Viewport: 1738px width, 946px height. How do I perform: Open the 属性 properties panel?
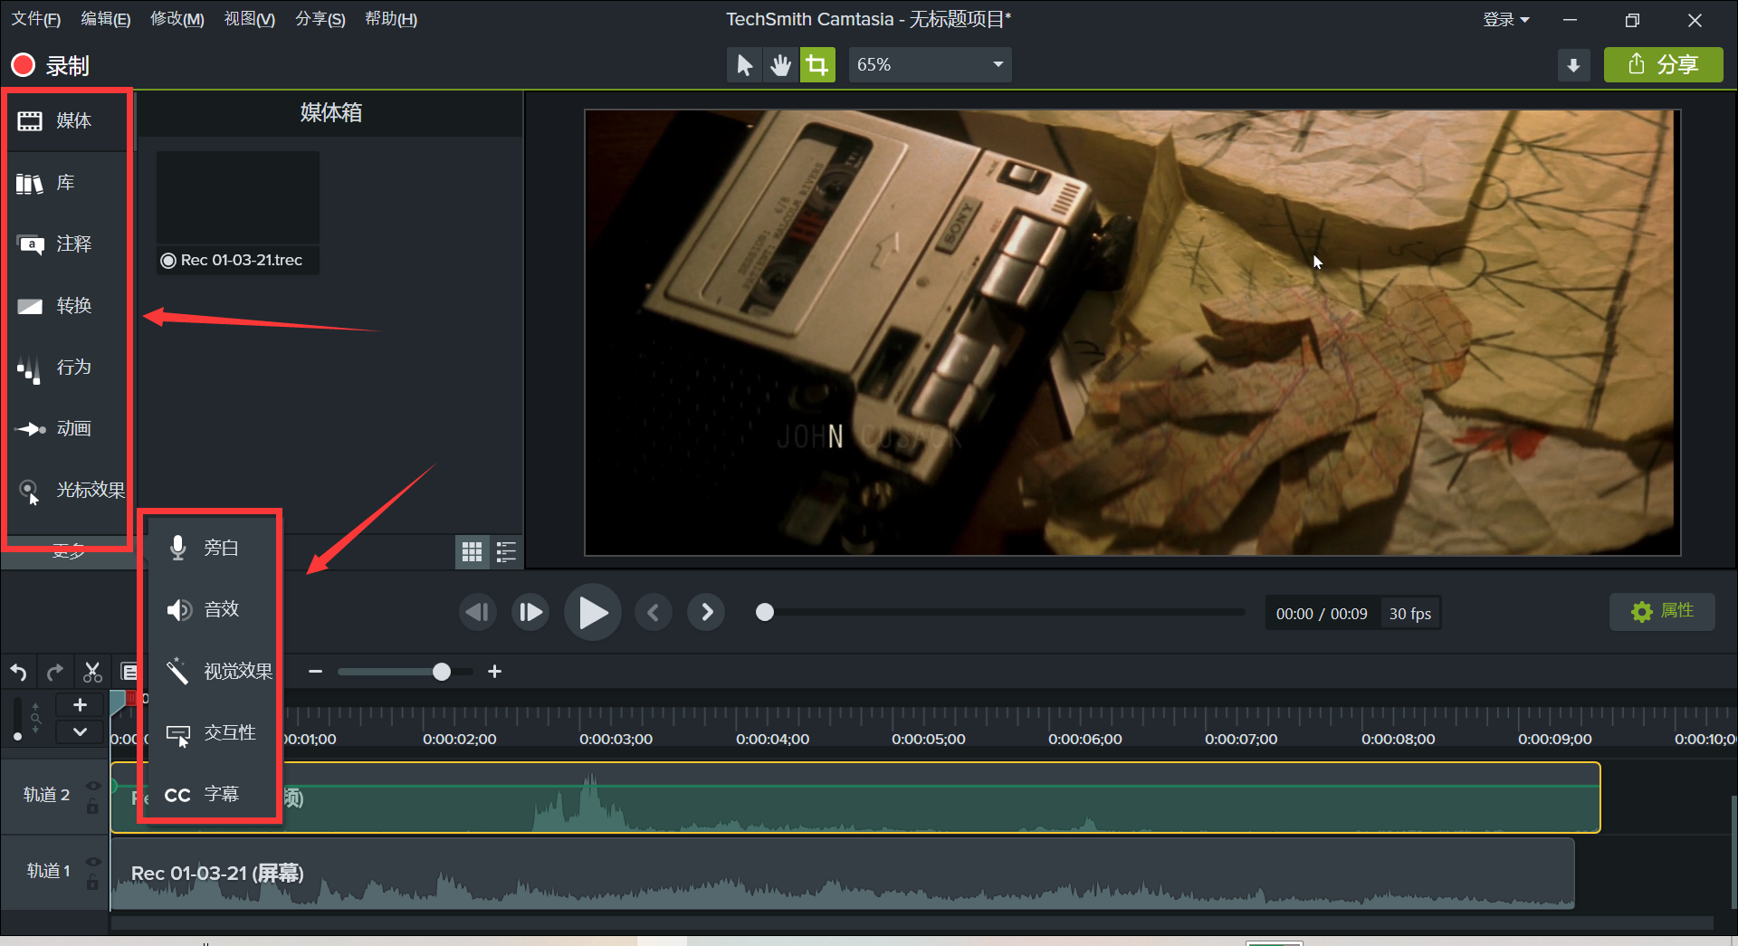pos(1662,611)
